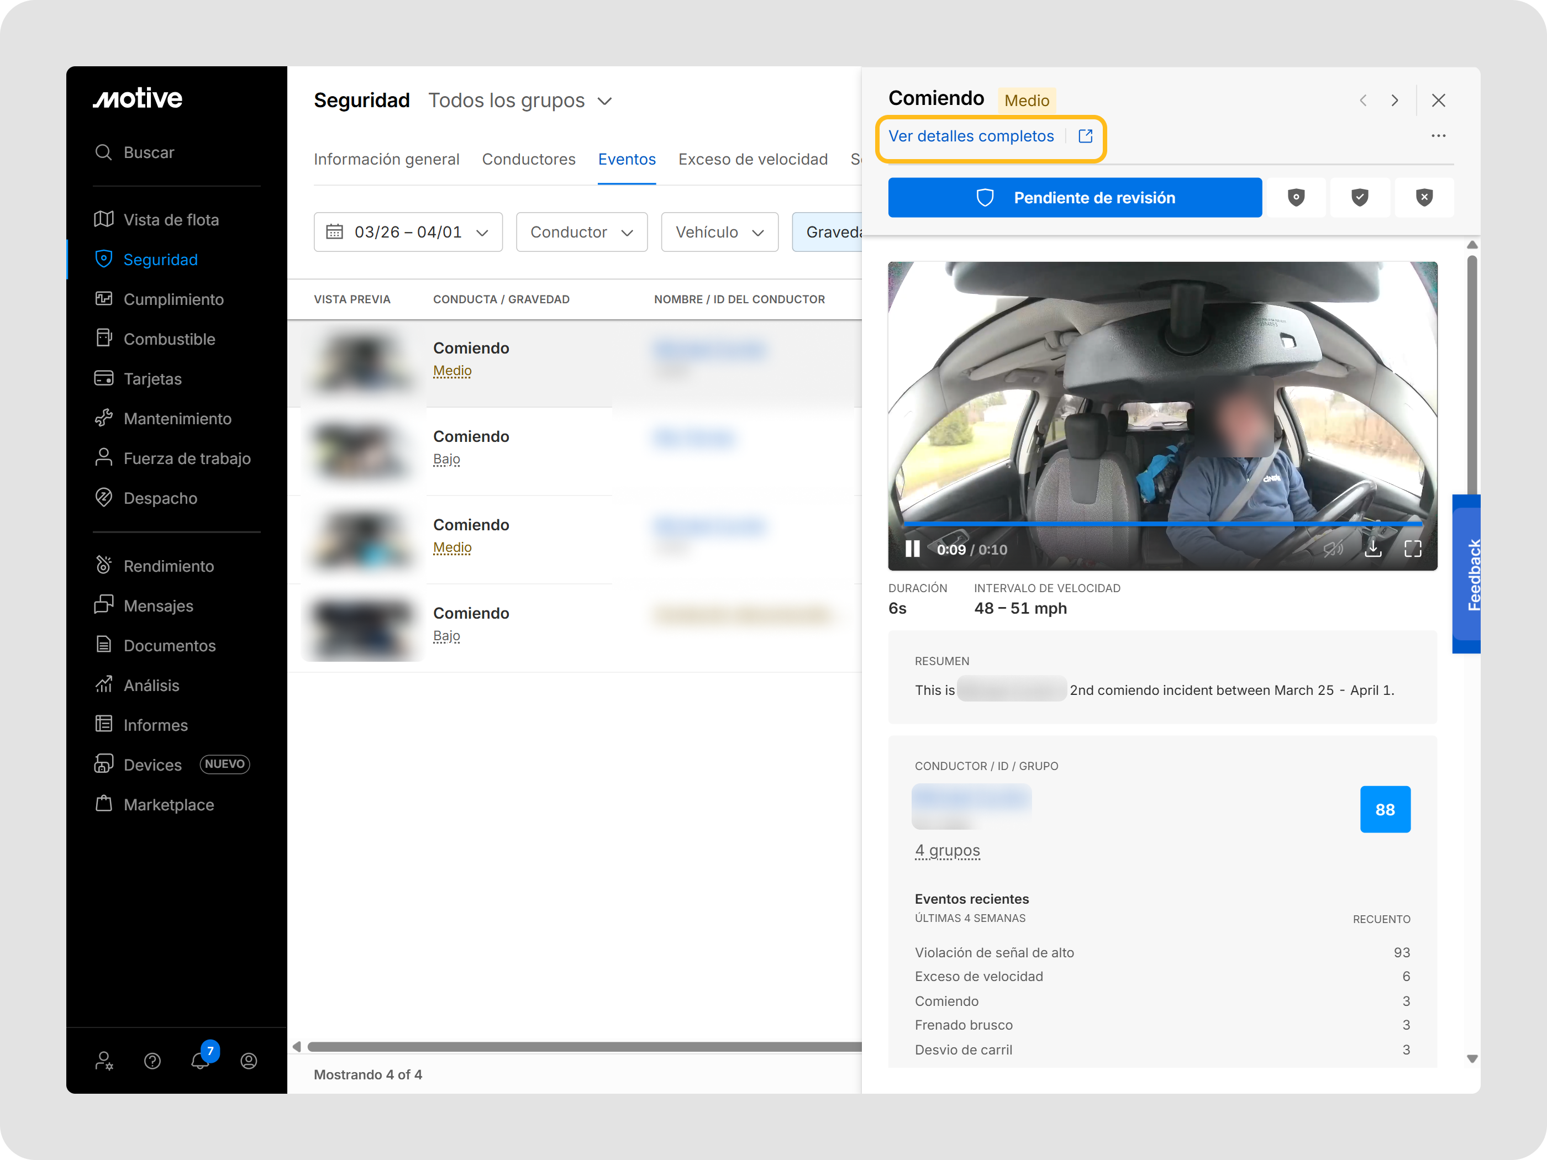The width and height of the screenshot is (1547, 1160).
Task: Mark event with the checked shield icon
Action: [1360, 198]
